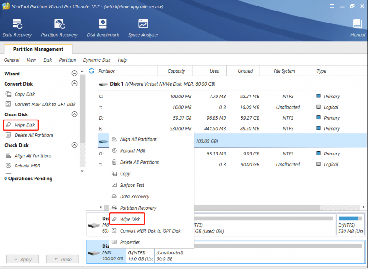The image size is (368, 269).
Task: Open the Disk Benchmark tool
Action: tap(103, 28)
